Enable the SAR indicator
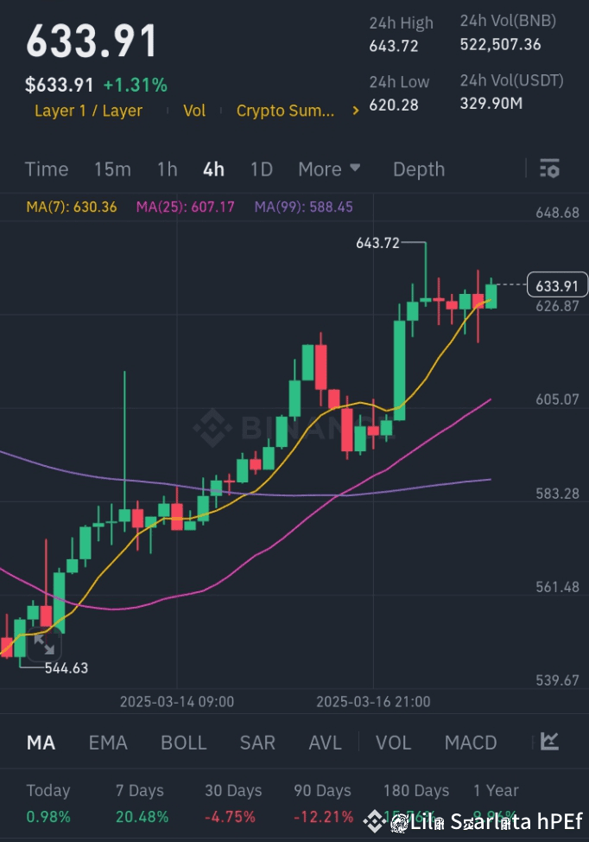This screenshot has width=589, height=842. click(x=257, y=743)
